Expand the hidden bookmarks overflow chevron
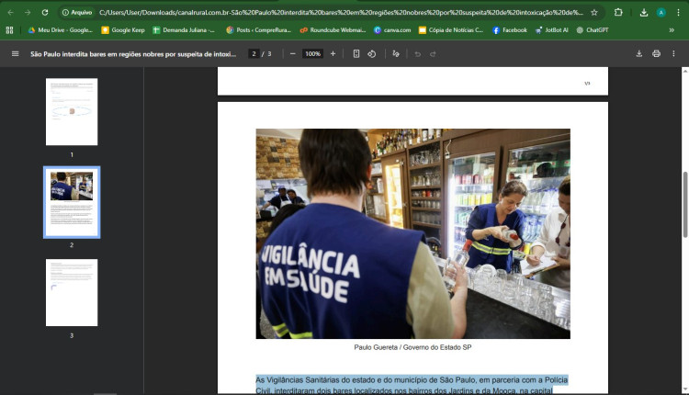This screenshot has height=395, width=689. pos(672,30)
